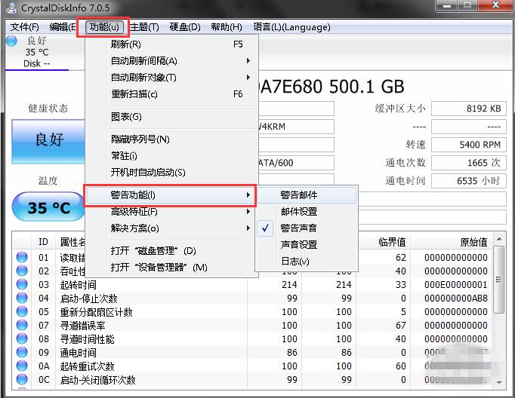Click the attribute list scrollbar up arrow
Image resolution: width=515 pixels, height=398 pixels.
click(x=499, y=239)
